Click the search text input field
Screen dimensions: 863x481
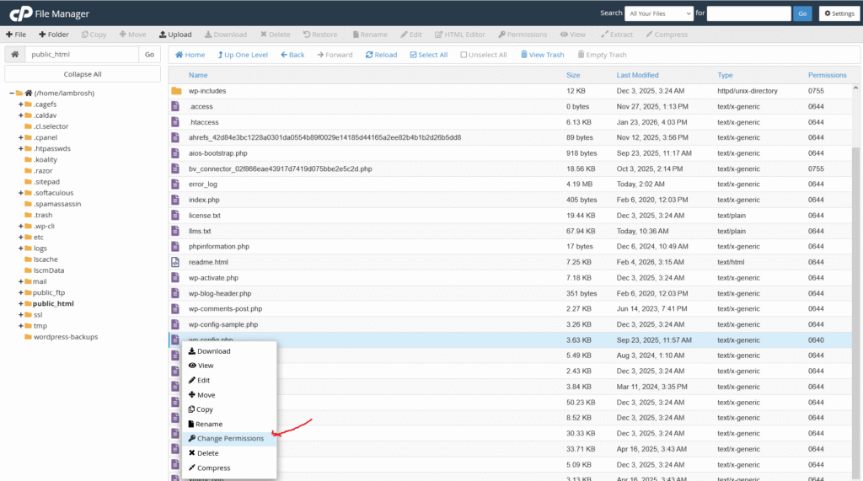pyautogui.click(x=748, y=13)
